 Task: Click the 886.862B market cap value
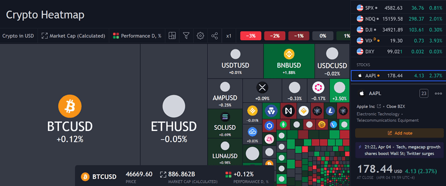[182, 174]
